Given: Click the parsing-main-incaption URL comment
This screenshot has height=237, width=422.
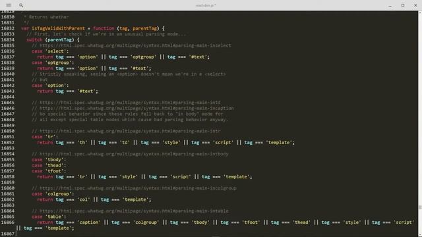Looking at the screenshot, I should coord(133,108).
